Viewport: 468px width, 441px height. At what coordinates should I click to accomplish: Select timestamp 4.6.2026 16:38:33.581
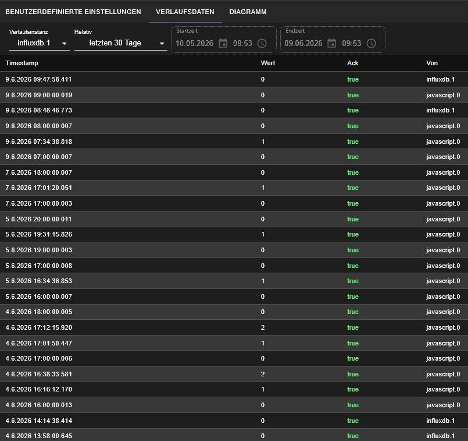[x=39, y=374]
